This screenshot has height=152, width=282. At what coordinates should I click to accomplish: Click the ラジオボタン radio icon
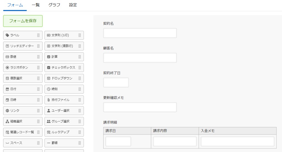[7, 67]
